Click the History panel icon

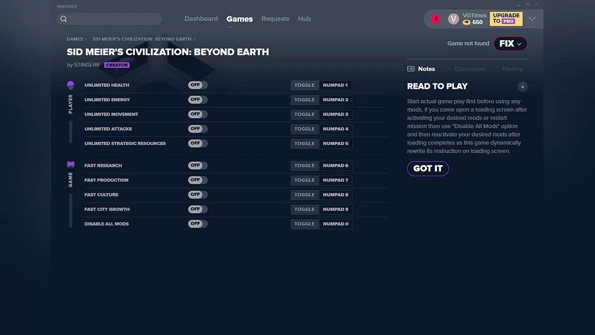pos(496,69)
